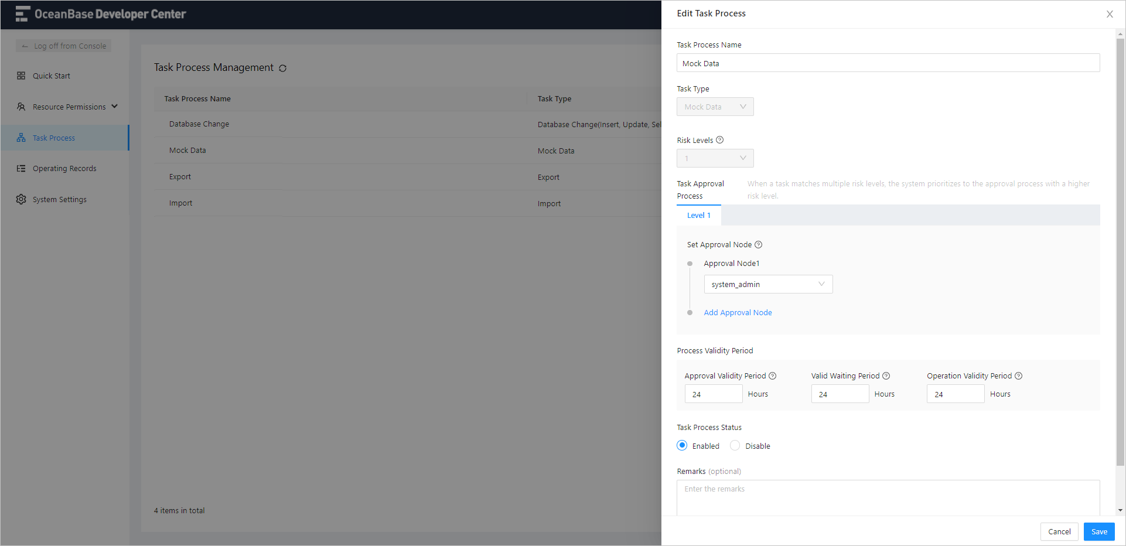Click the panel's vertical scrollbar
The width and height of the screenshot is (1126, 546).
[1120, 252]
